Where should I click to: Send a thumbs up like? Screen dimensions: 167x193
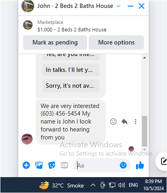pos(140,165)
